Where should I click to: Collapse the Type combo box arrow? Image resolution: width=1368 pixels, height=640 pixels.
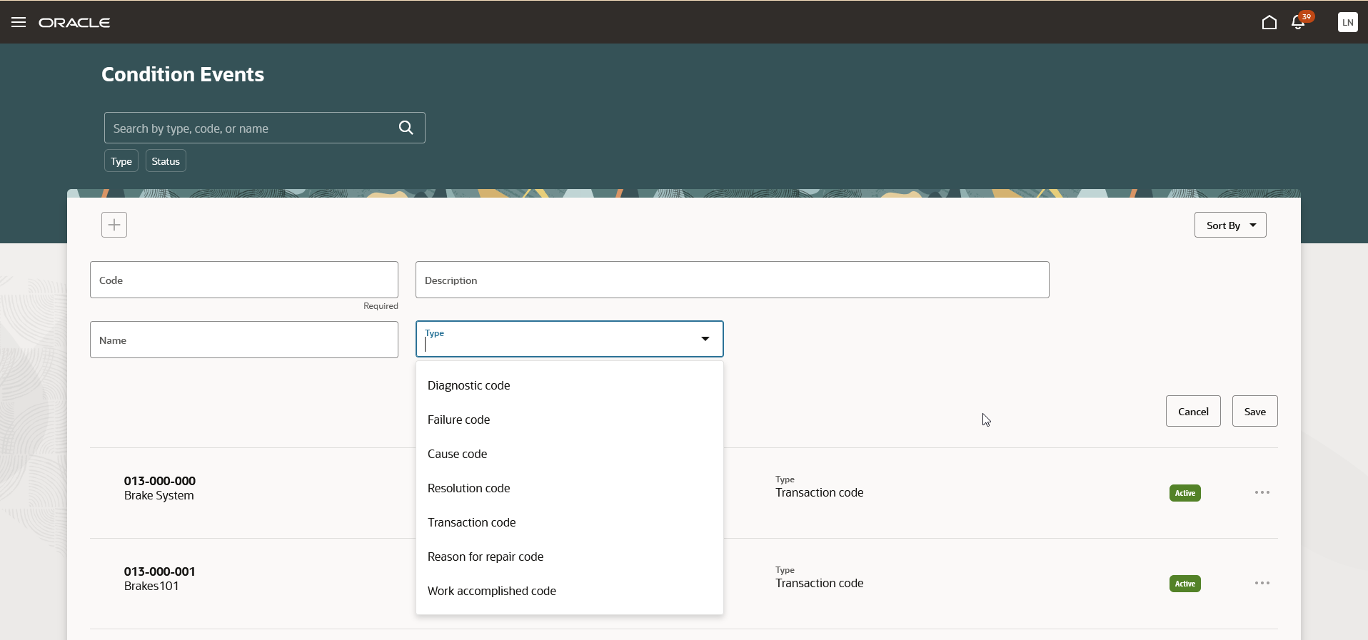(x=705, y=339)
